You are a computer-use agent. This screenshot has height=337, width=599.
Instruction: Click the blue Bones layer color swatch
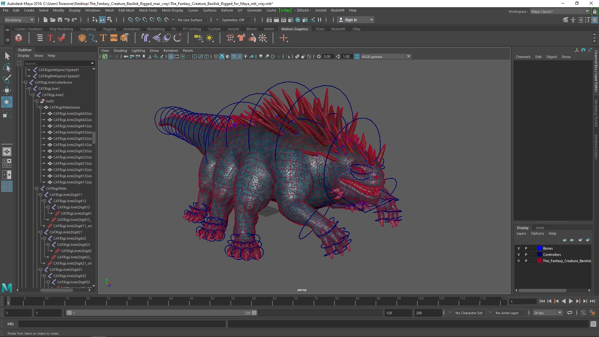click(540, 248)
